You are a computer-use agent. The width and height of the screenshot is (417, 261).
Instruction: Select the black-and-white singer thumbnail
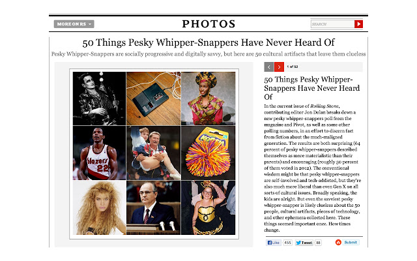(99, 99)
